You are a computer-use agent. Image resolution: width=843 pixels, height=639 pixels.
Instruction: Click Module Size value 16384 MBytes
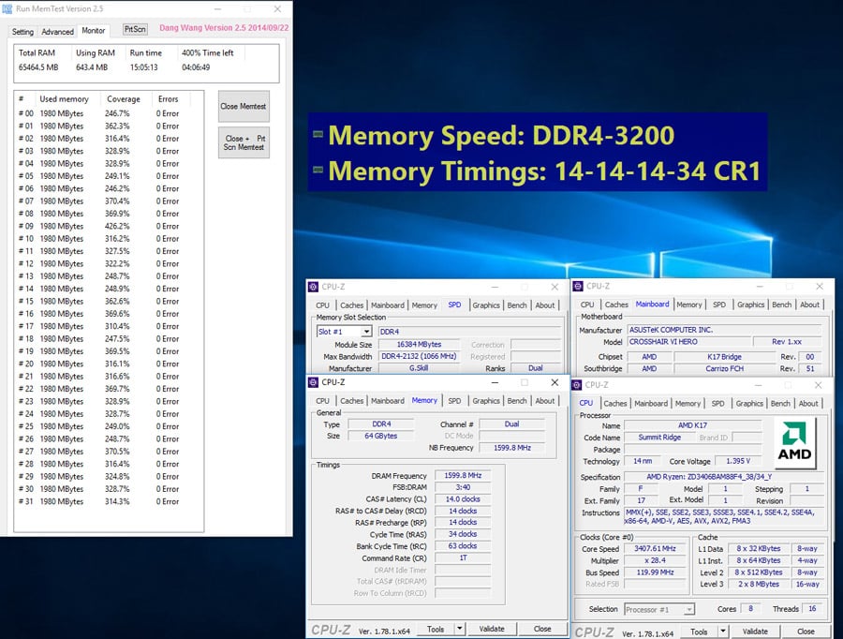(x=419, y=344)
